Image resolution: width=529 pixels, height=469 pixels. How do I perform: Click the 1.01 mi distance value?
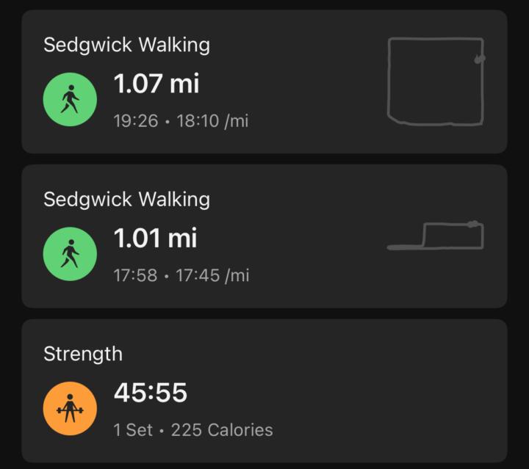tap(155, 238)
